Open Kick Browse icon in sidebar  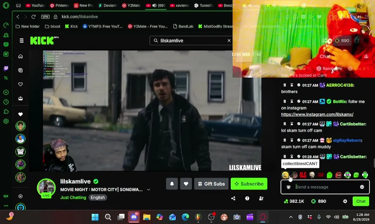(21, 70)
